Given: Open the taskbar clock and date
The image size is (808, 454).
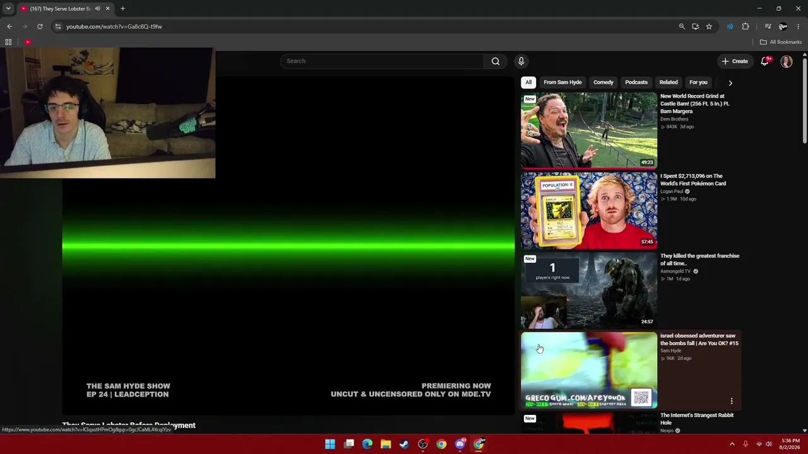Looking at the screenshot, I should 790,444.
